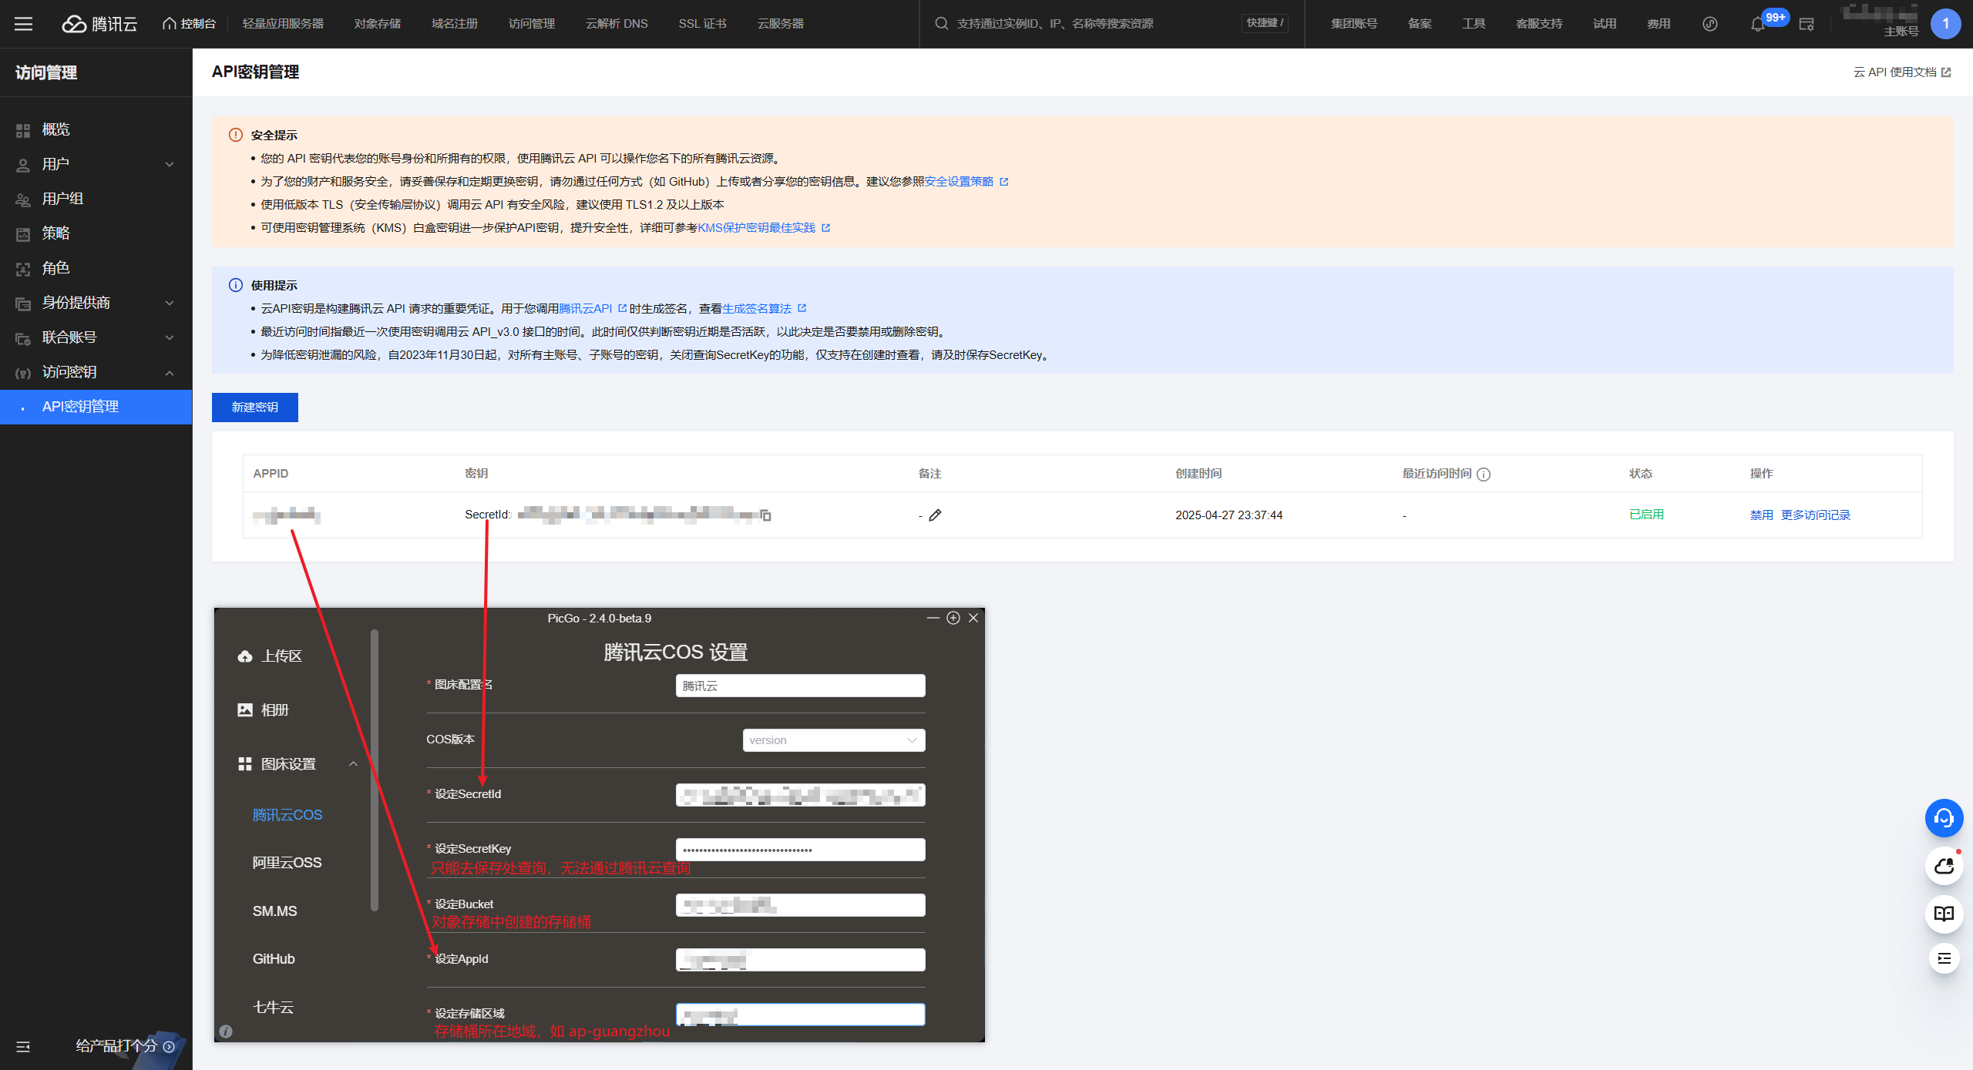
Task: Open SSL 证书 in top bar
Action: point(702,24)
